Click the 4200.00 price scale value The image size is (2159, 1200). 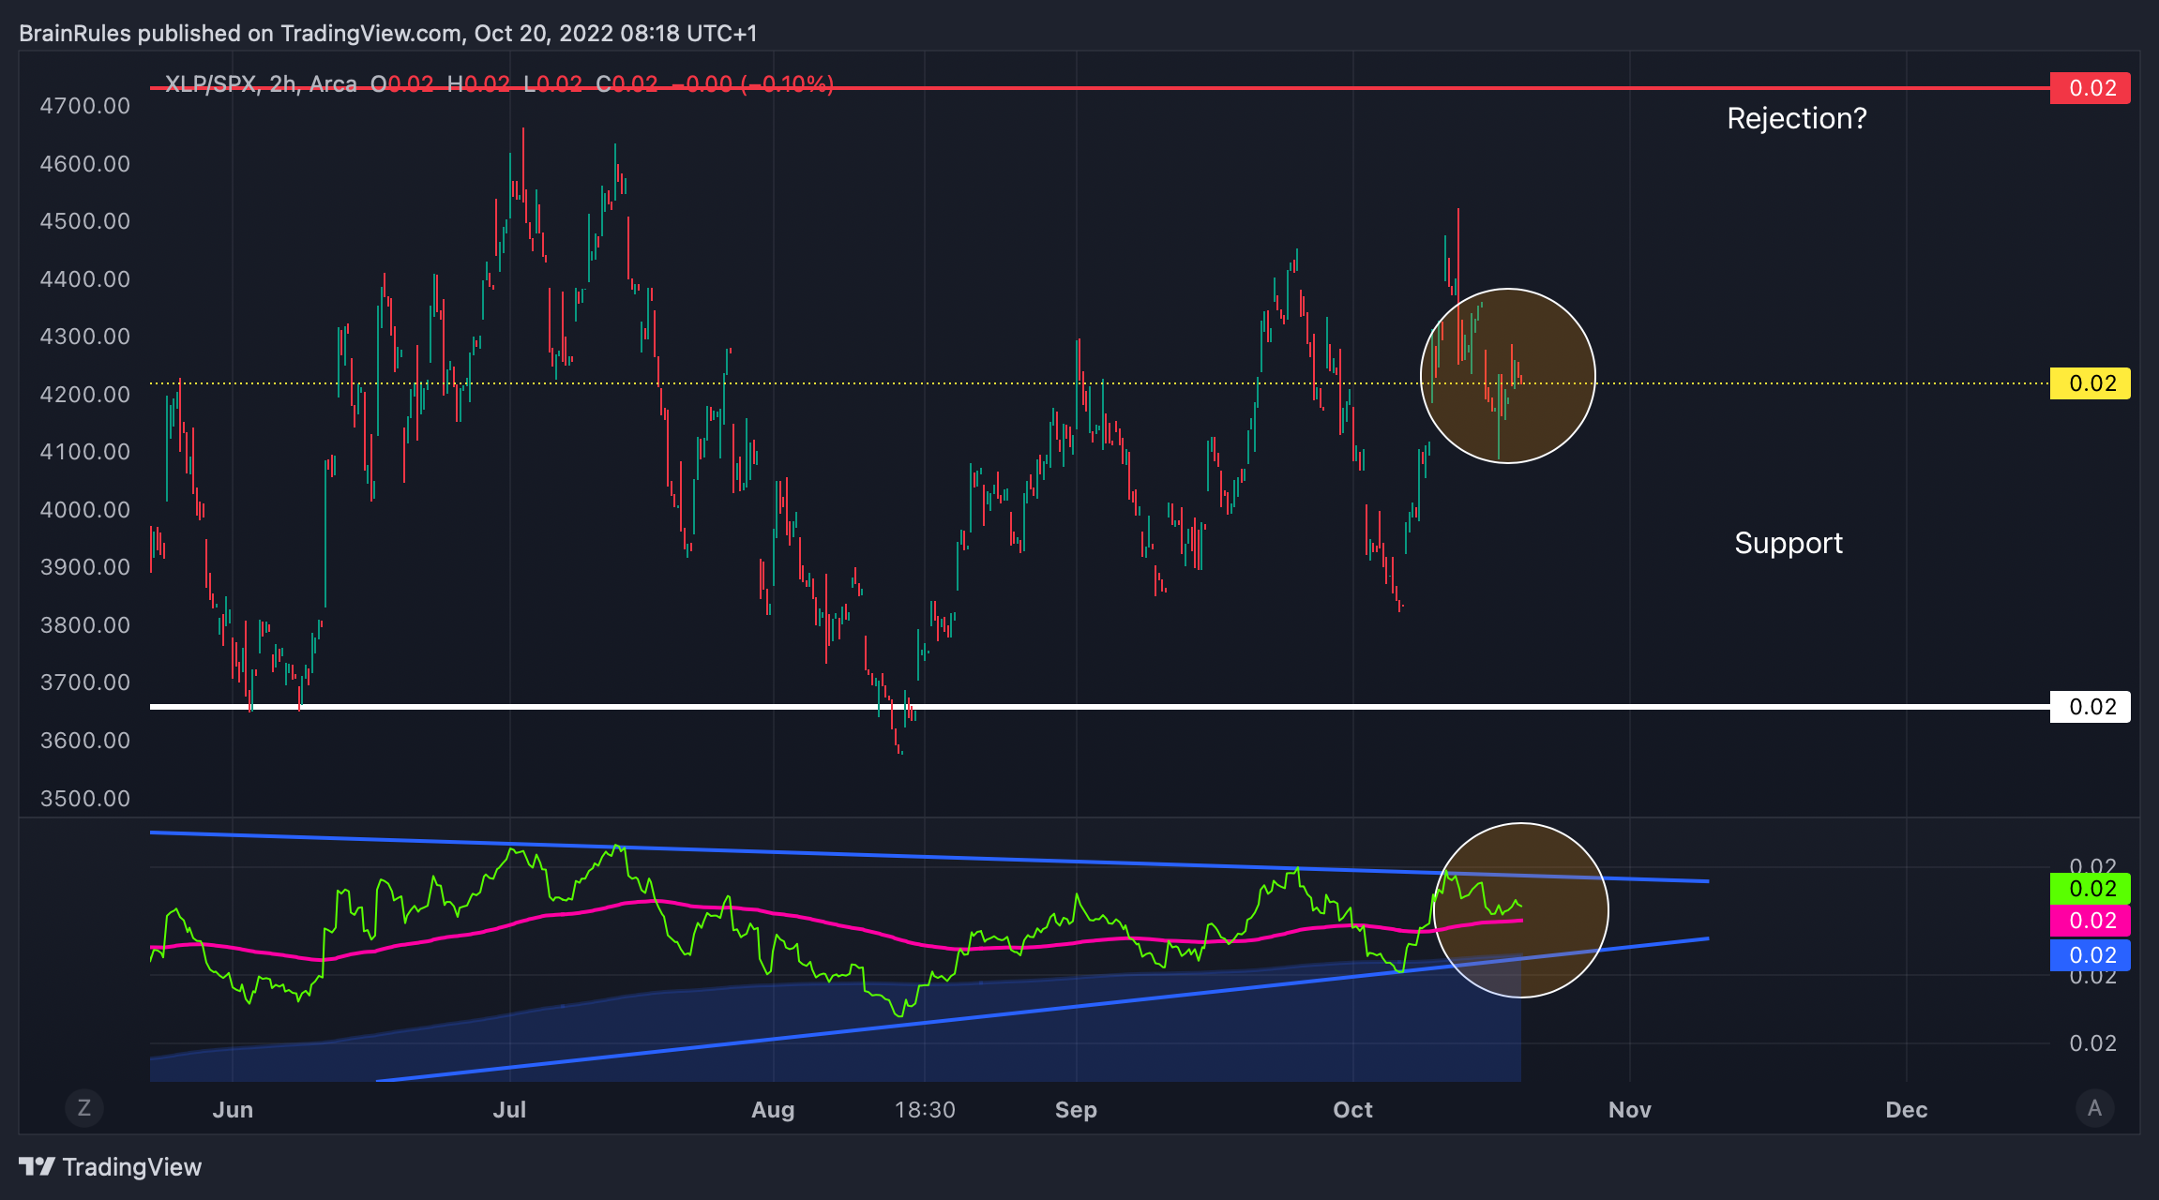pyautogui.click(x=85, y=394)
